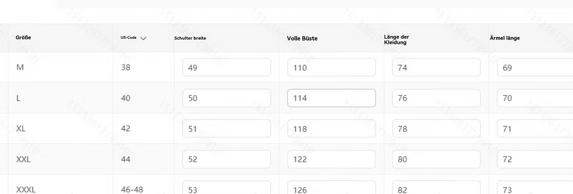Viewport: 573px width, 194px height.
Task: Focus the Volle Büste field showing 114
Action: (x=332, y=98)
